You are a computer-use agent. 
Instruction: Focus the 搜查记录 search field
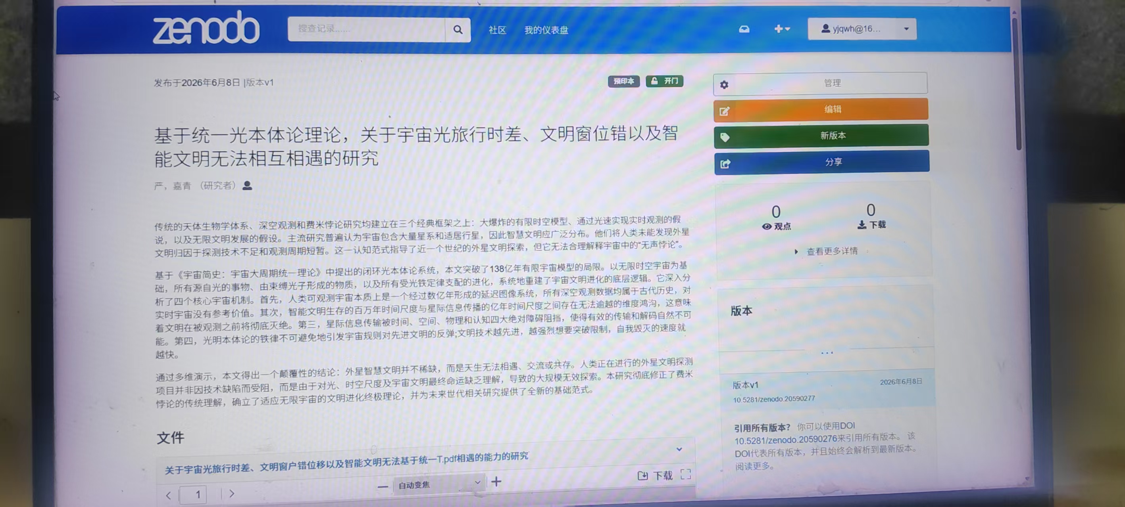point(366,29)
